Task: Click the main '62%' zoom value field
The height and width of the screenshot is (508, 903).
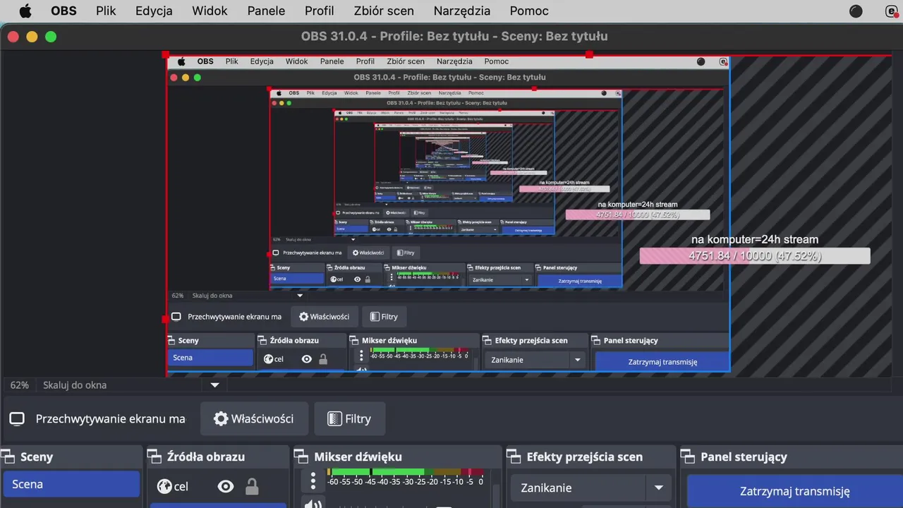Action: coord(19,385)
